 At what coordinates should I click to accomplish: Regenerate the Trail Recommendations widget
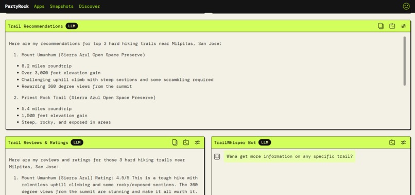(x=392, y=26)
